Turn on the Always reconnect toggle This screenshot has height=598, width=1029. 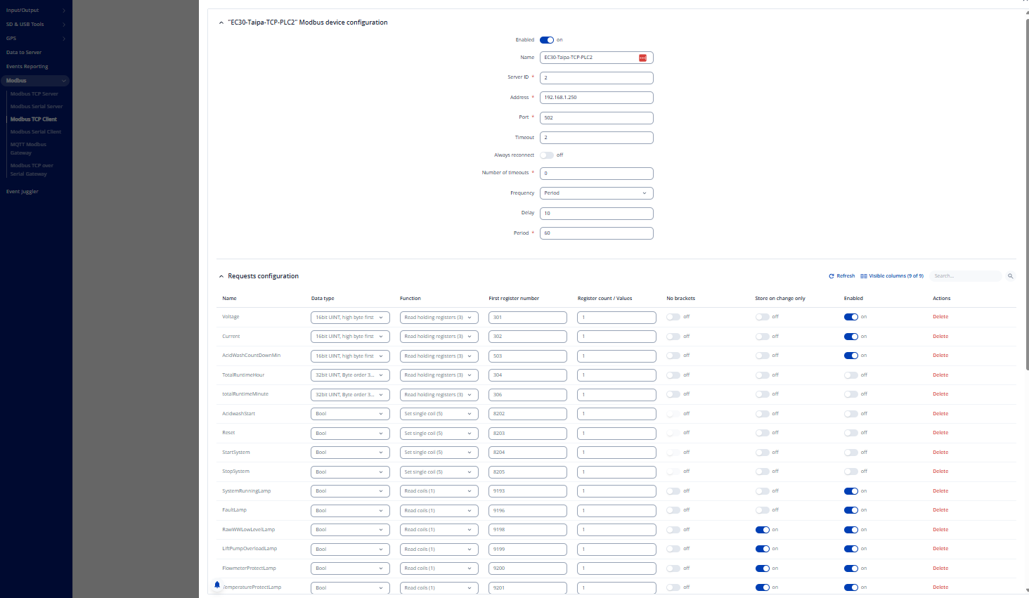click(x=547, y=155)
